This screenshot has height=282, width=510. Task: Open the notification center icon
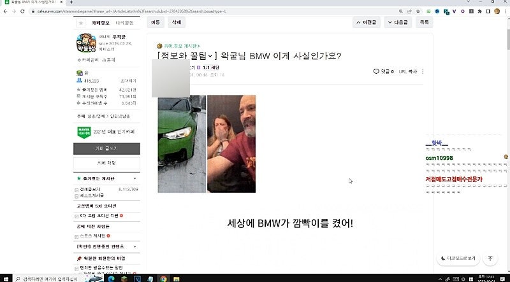pos(502,279)
